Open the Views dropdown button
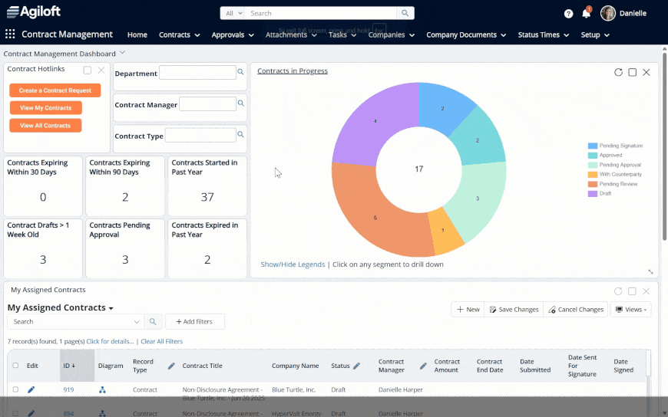The image size is (668, 417). pyautogui.click(x=631, y=310)
